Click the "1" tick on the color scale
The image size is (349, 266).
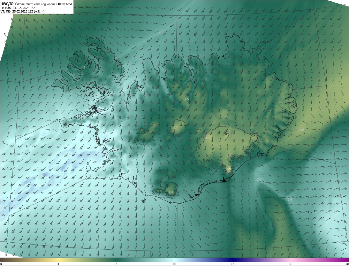[x=58, y=264]
